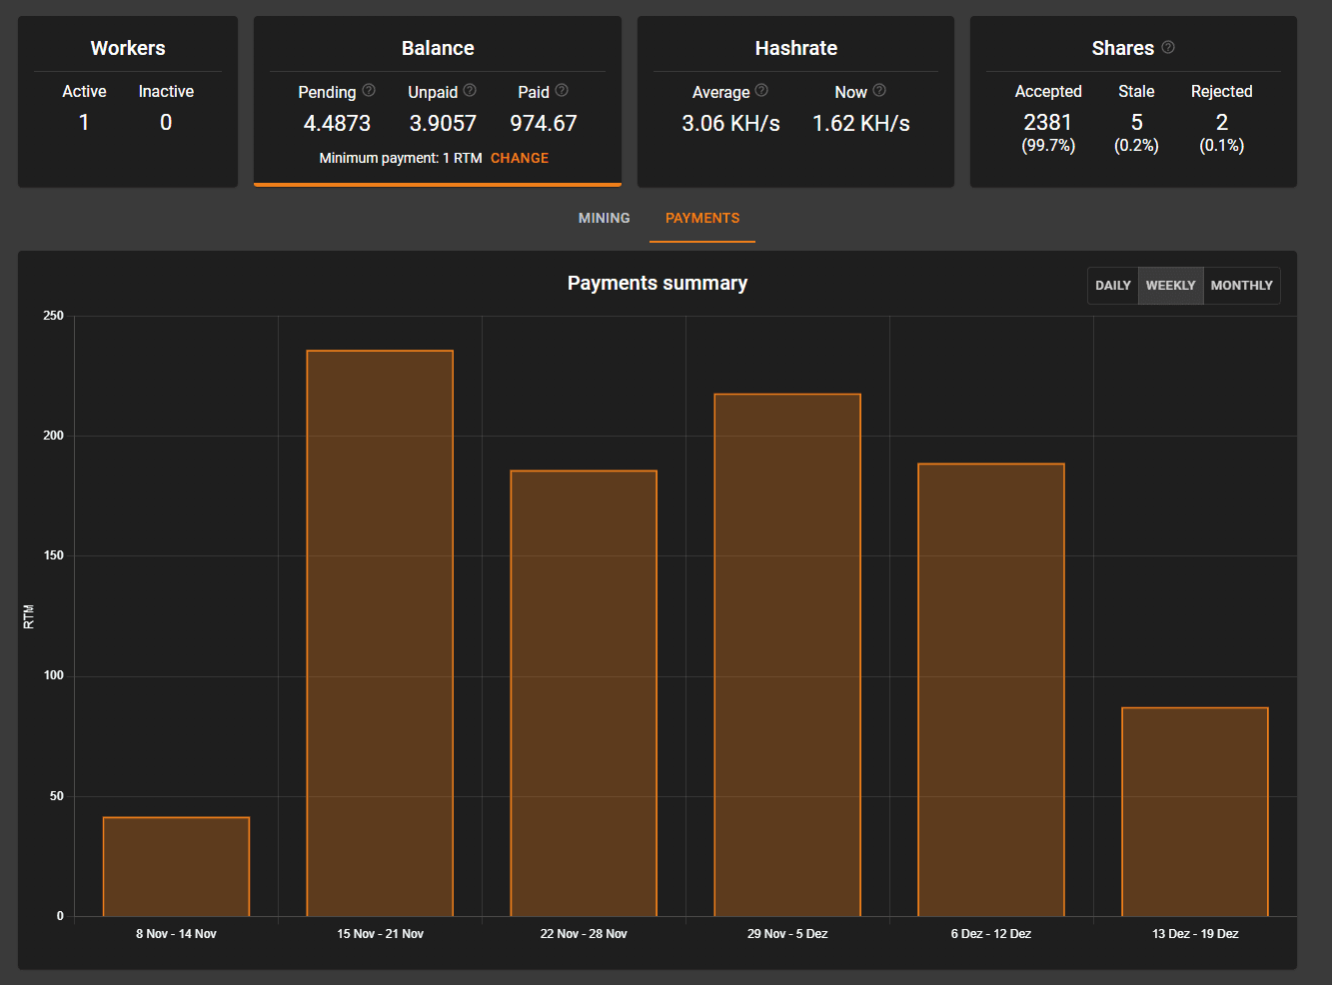Click the '13 Dez - 19 Dez' axis label

(1195, 934)
